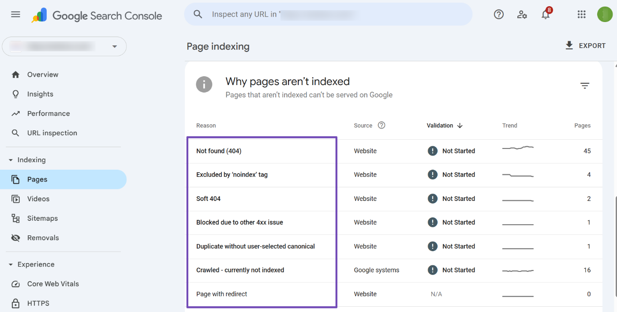Open the Insights panel
The image size is (617, 312).
coord(40,94)
